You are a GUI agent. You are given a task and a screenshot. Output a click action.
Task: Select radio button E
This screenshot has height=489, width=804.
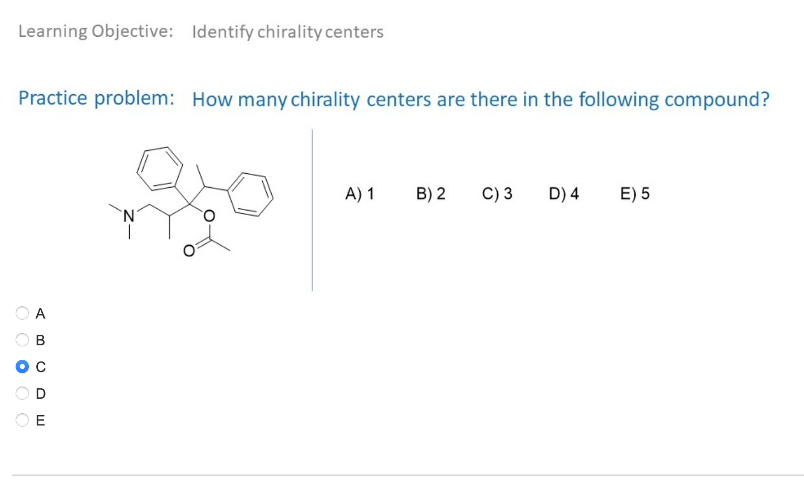(22, 420)
